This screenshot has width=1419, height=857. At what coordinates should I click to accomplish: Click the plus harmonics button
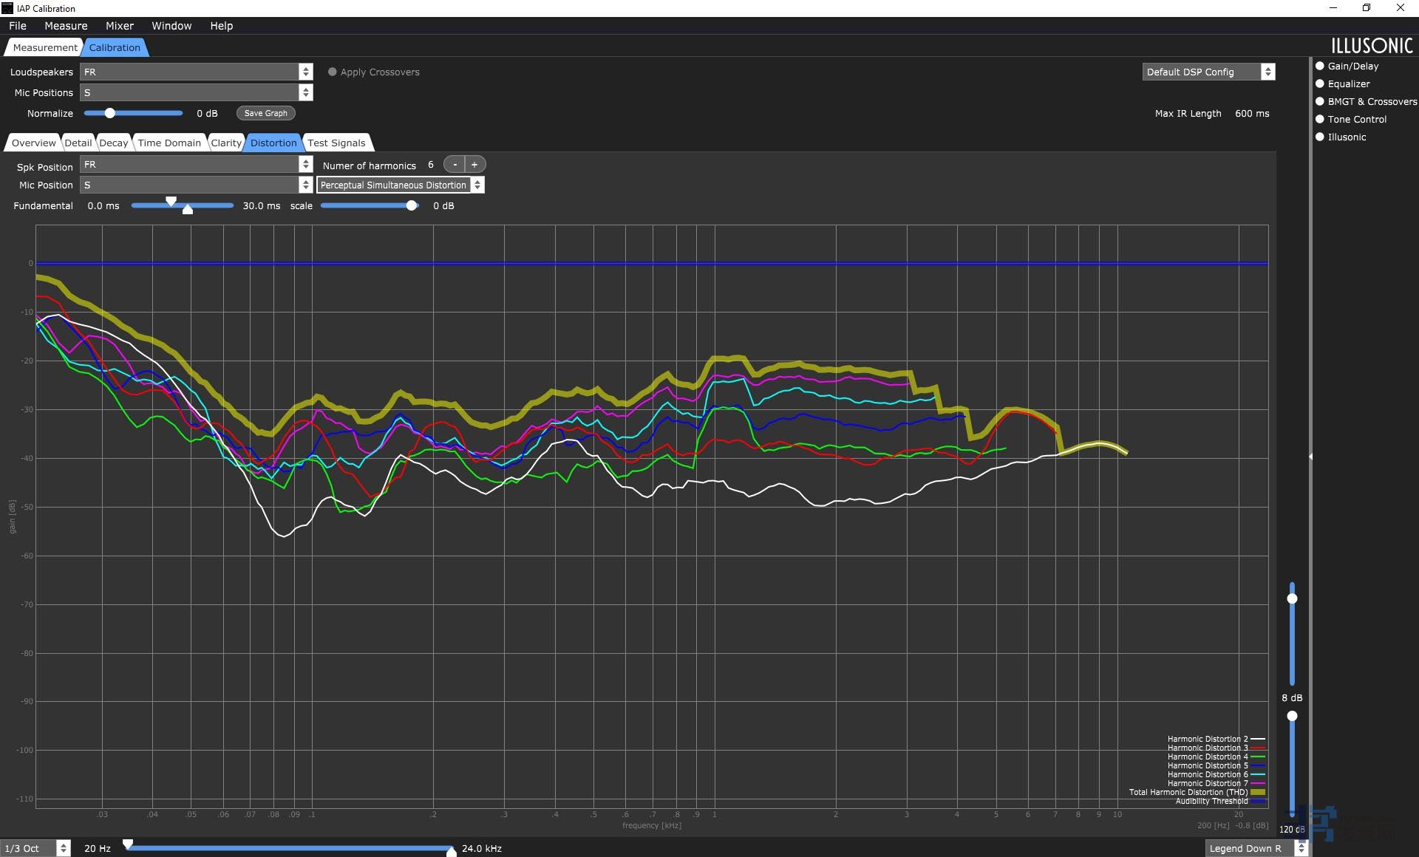pos(474,165)
